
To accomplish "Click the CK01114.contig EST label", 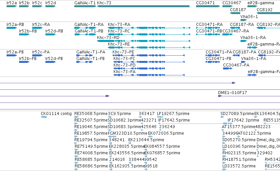I will pos(56,114).
